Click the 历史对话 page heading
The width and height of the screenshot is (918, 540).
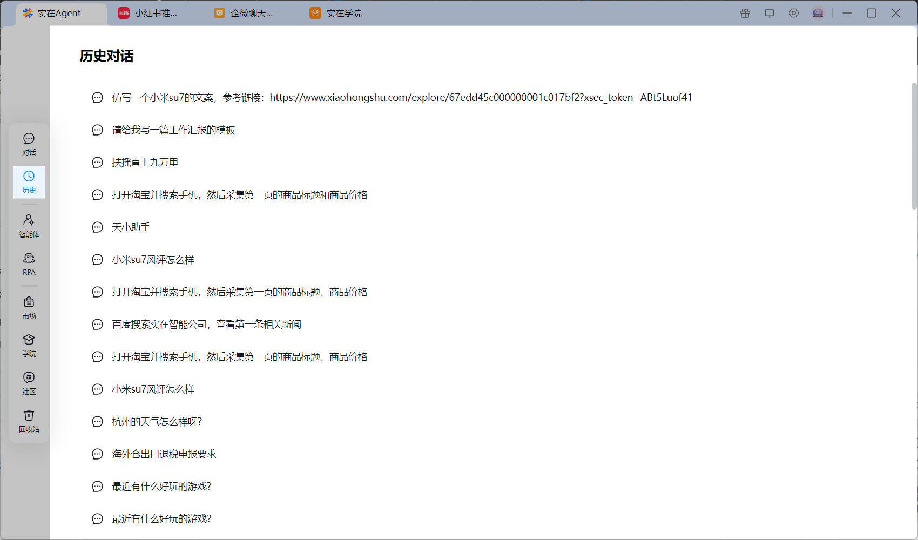tap(106, 56)
